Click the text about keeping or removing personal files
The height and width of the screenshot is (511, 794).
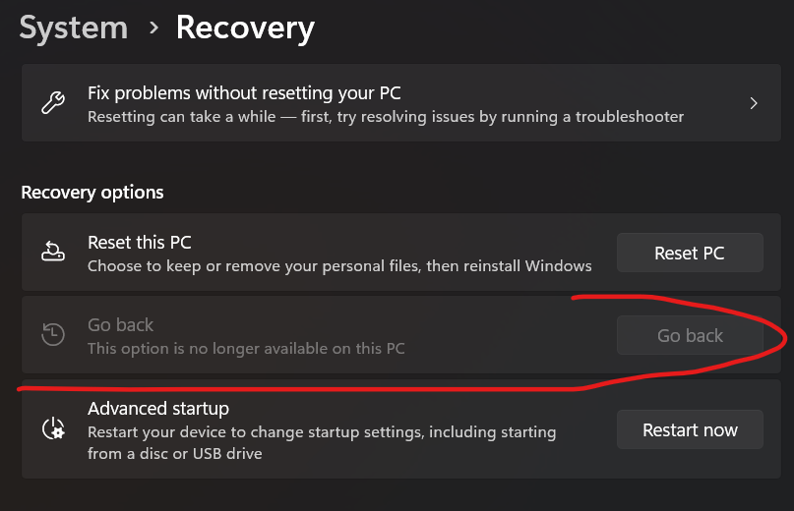click(x=339, y=266)
